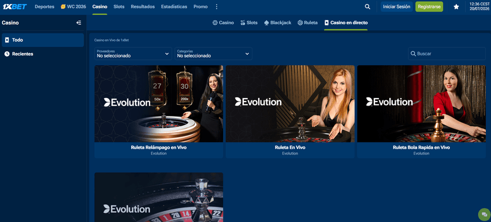
Task: Switch to Ruleta sub-tab
Action: click(x=307, y=23)
